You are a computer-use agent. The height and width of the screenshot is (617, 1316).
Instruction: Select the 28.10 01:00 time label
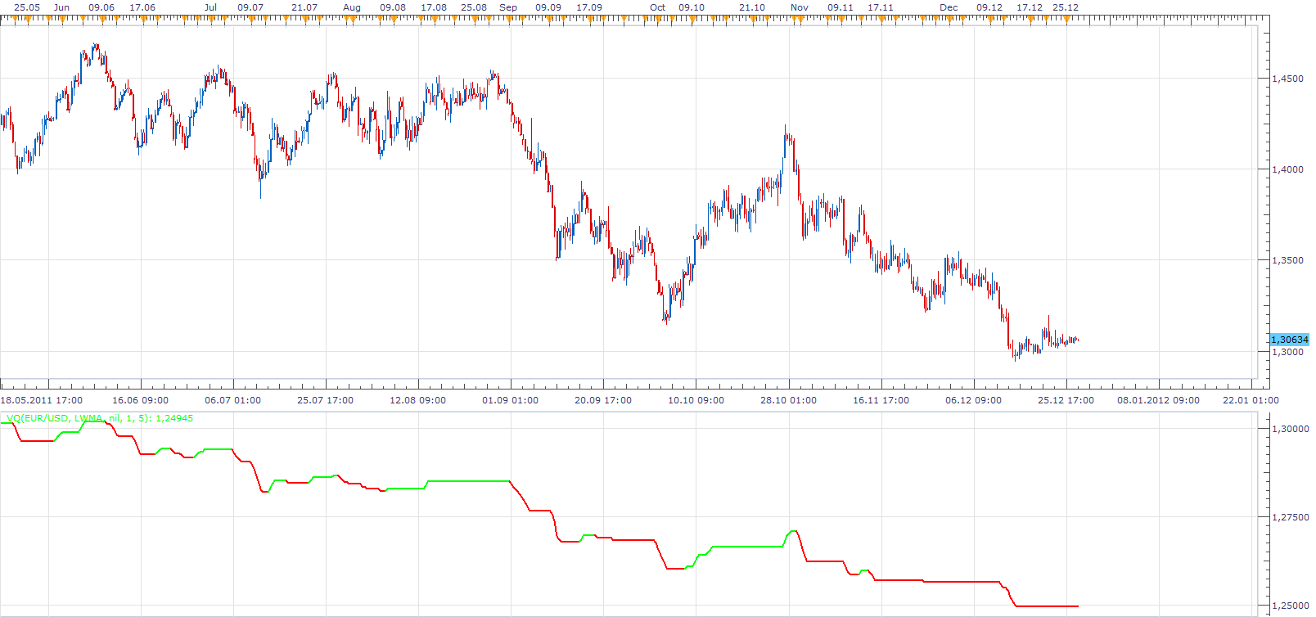(788, 400)
